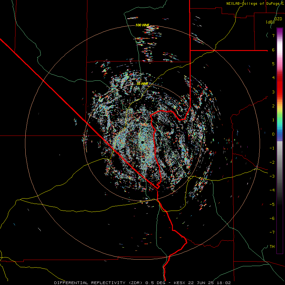Click the 6 value on color scale
The image size is (285, 285).
click(x=273, y=50)
